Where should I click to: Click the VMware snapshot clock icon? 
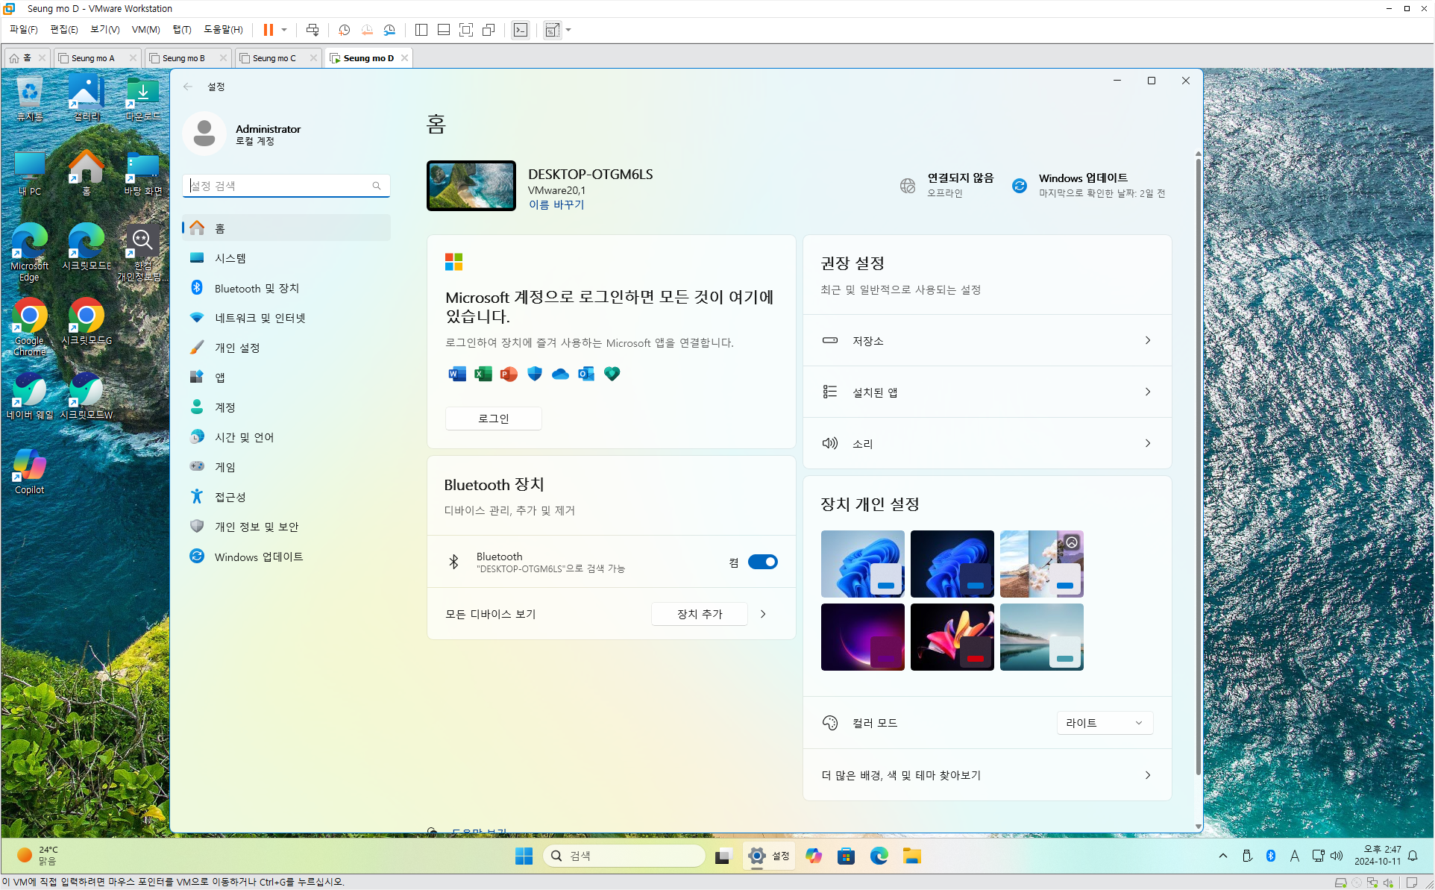(x=344, y=30)
